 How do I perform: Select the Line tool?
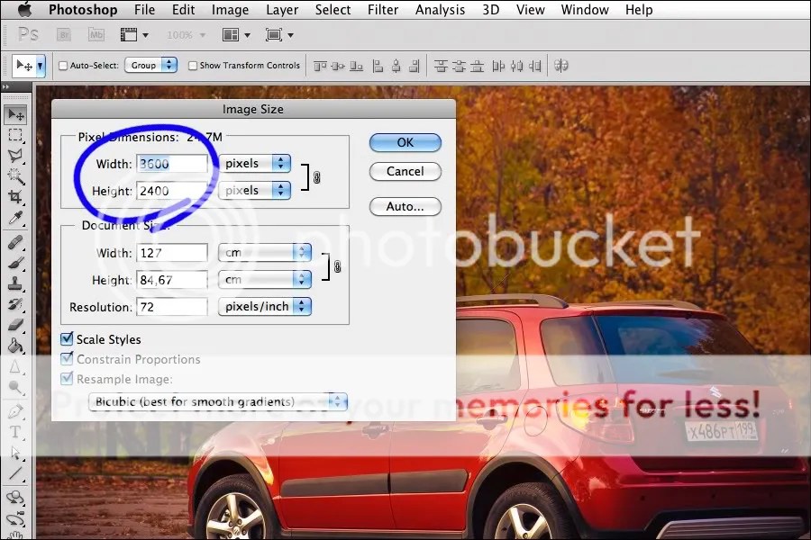click(15, 472)
